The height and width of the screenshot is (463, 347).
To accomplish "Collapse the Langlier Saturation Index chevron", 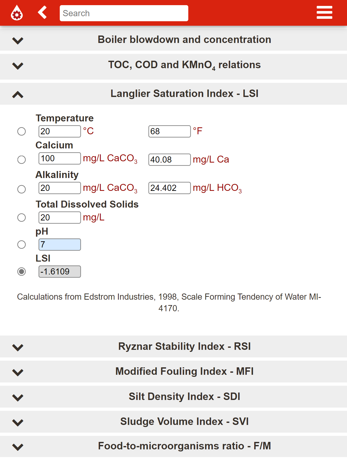I will click(18, 95).
